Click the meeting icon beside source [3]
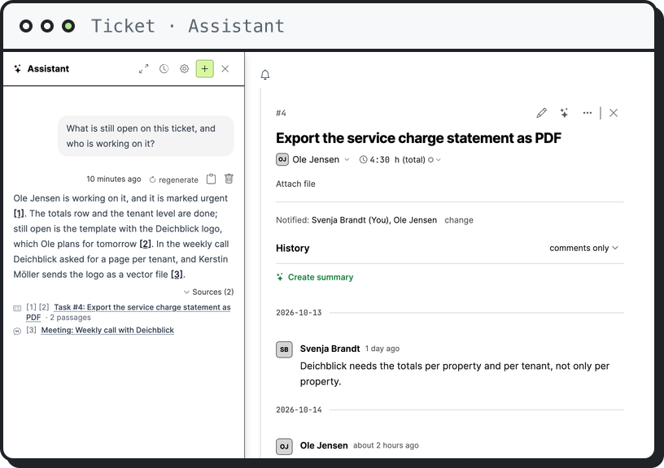This screenshot has width=664, height=468. tap(17, 331)
